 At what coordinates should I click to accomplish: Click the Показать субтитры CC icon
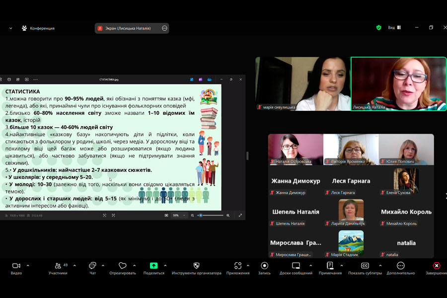coord(365,266)
